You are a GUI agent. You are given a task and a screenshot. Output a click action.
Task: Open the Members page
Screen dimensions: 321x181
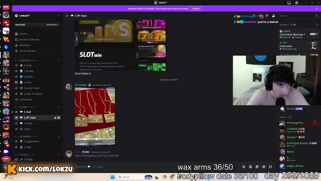37,45
